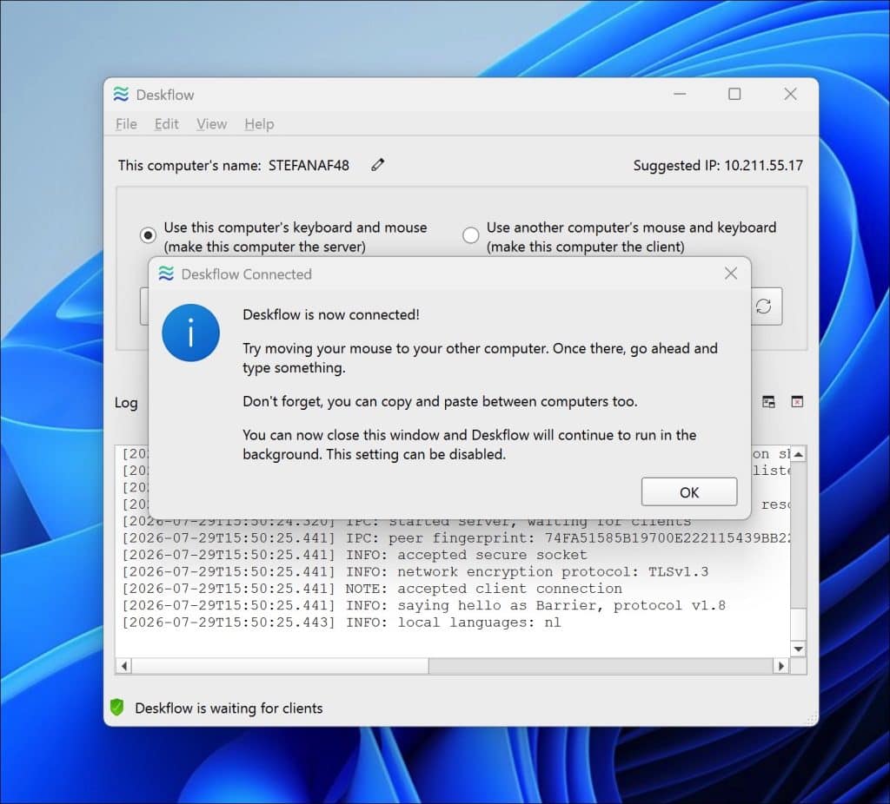The height and width of the screenshot is (804, 890).
Task: Open the File menu
Action: [126, 123]
